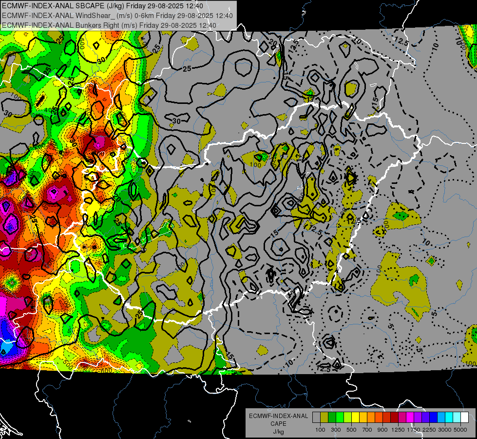Select the pink-magenta swatch right of 1250
Image resolution: width=477 pixels, height=439 pixels.
[402, 418]
